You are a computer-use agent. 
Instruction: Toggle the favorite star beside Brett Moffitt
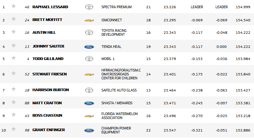click(13, 19)
